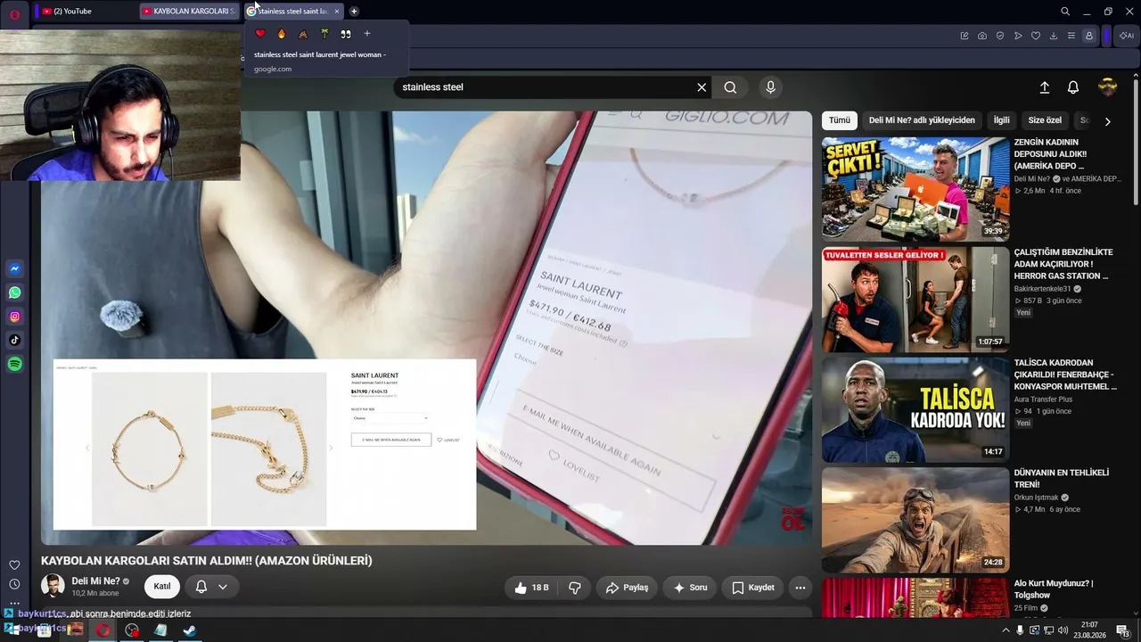Submit the YouTube search
Screen dimensions: 1141x642
point(730,87)
